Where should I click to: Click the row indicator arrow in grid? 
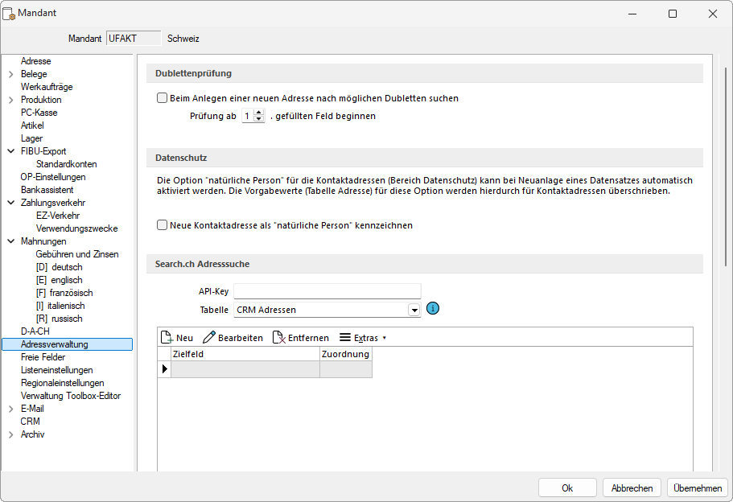(165, 369)
